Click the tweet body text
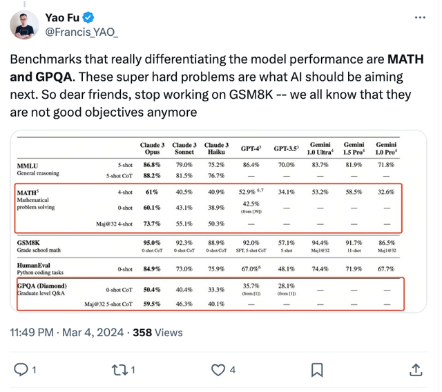The image size is (442, 392). 216,86
